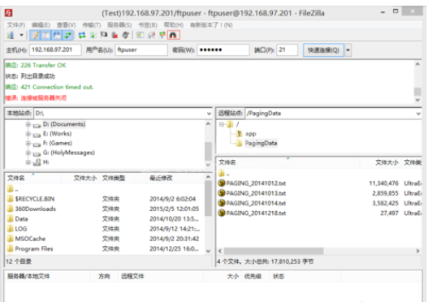Screen dimensions: 428x302
Task: Select the G: (HolyMessages) drive
Action: pyautogui.click(x=69, y=153)
